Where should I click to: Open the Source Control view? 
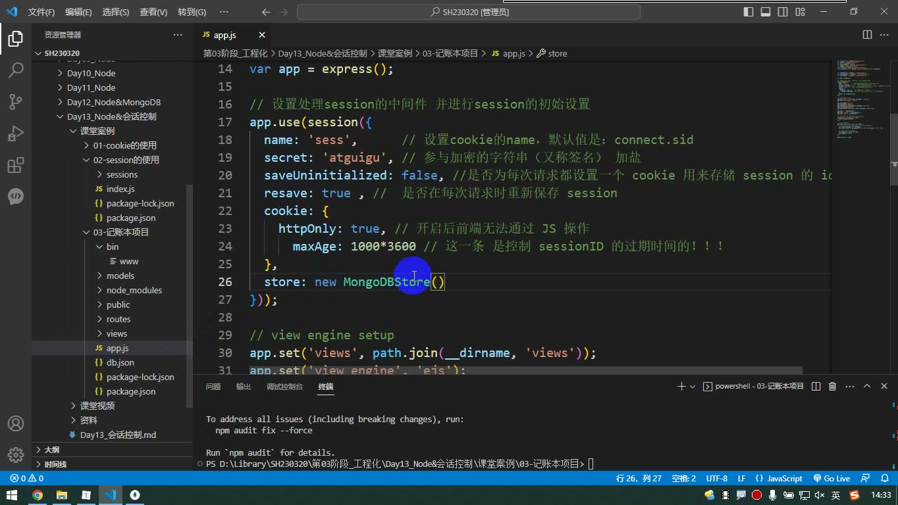coord(16,101)
